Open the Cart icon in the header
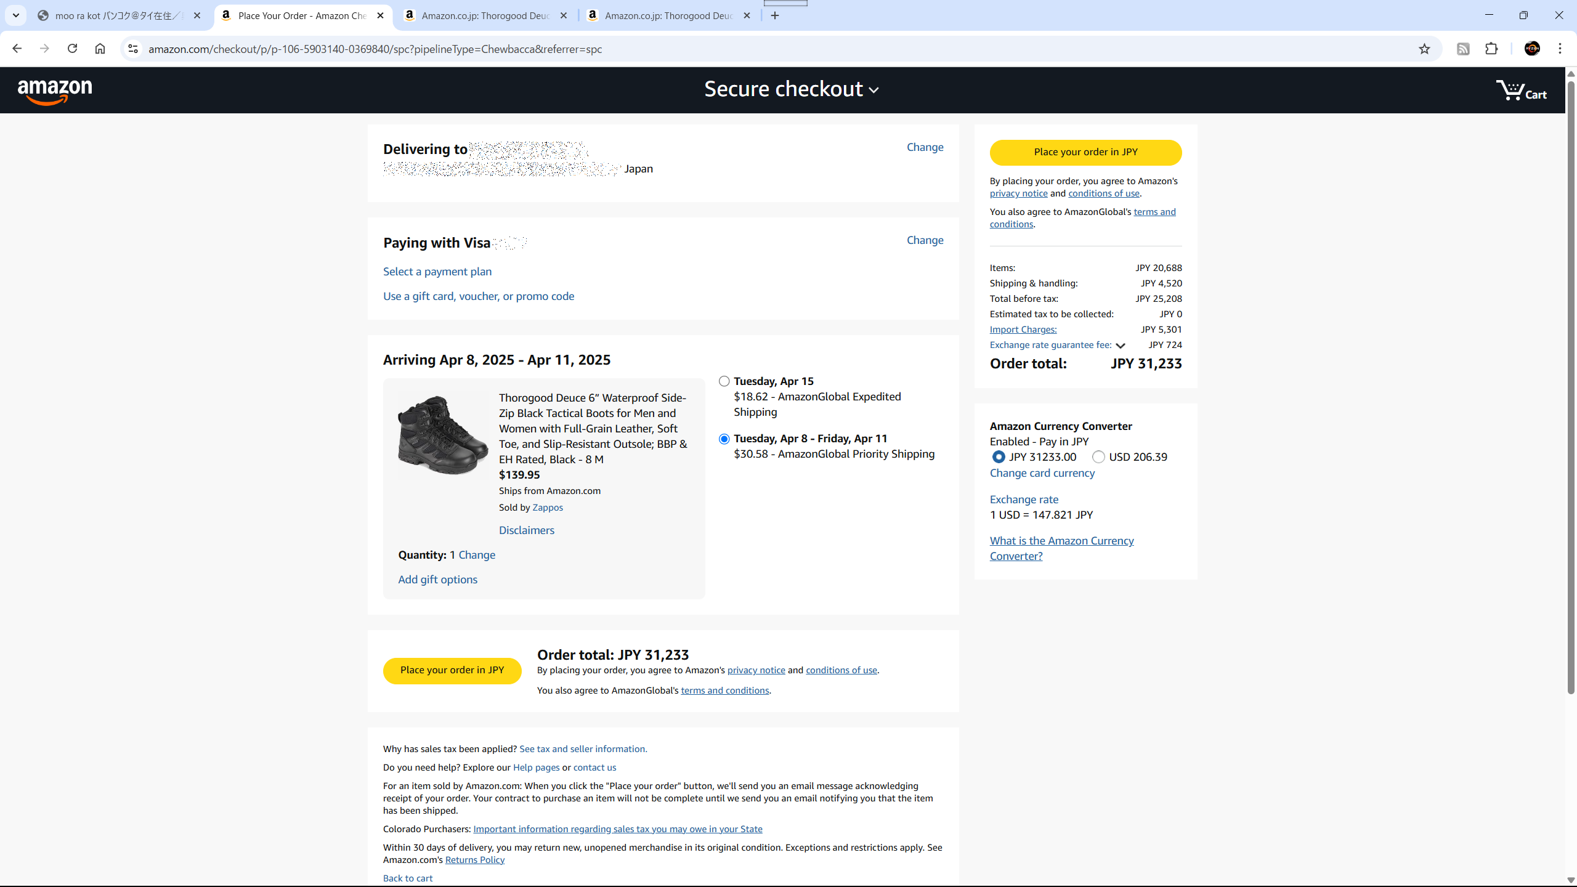 tap(1522, 91)
